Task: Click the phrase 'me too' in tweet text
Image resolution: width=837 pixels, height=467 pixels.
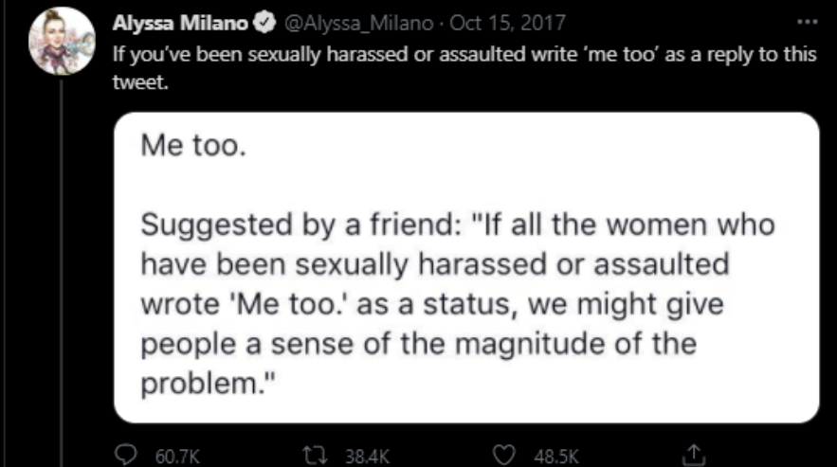Action: tap(618, 54)
